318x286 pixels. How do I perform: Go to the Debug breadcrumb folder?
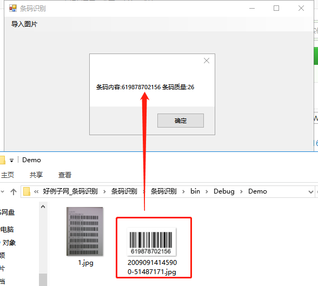pos(224,191)
